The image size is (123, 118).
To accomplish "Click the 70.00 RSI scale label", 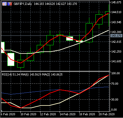I will click(115, 84).
